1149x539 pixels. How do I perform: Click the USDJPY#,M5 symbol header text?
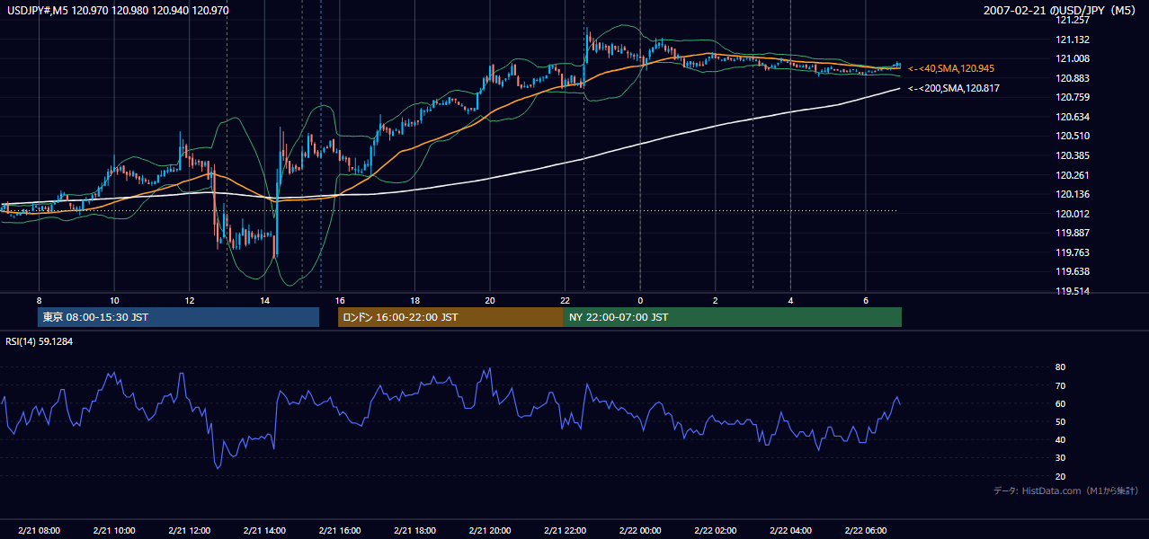[119, 11]
